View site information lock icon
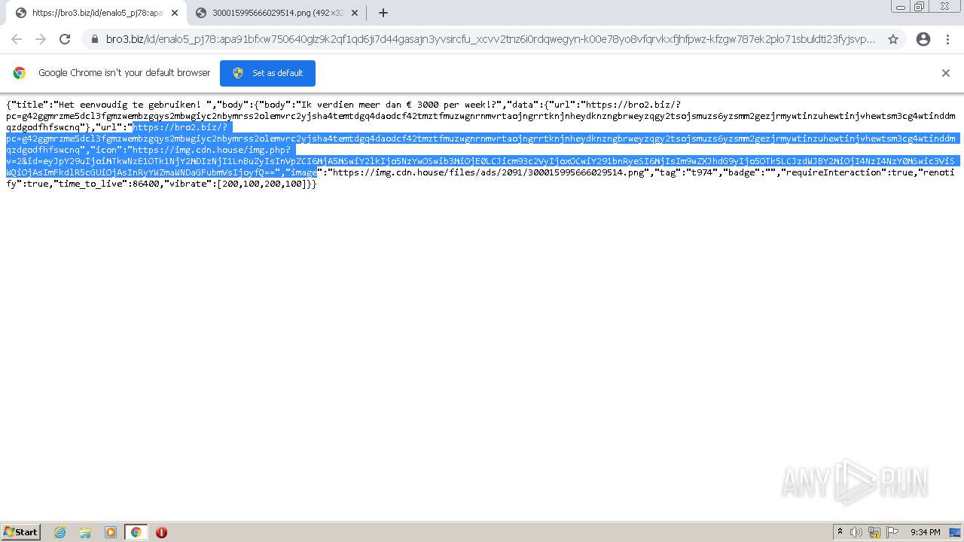 coord(94,39)
